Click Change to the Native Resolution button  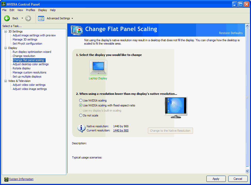coord(170,131)
